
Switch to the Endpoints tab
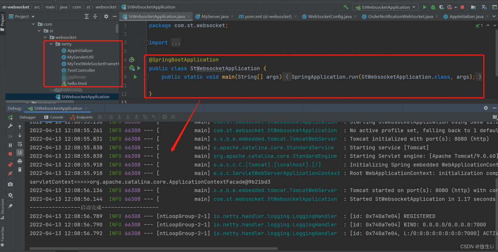point(82,117)
